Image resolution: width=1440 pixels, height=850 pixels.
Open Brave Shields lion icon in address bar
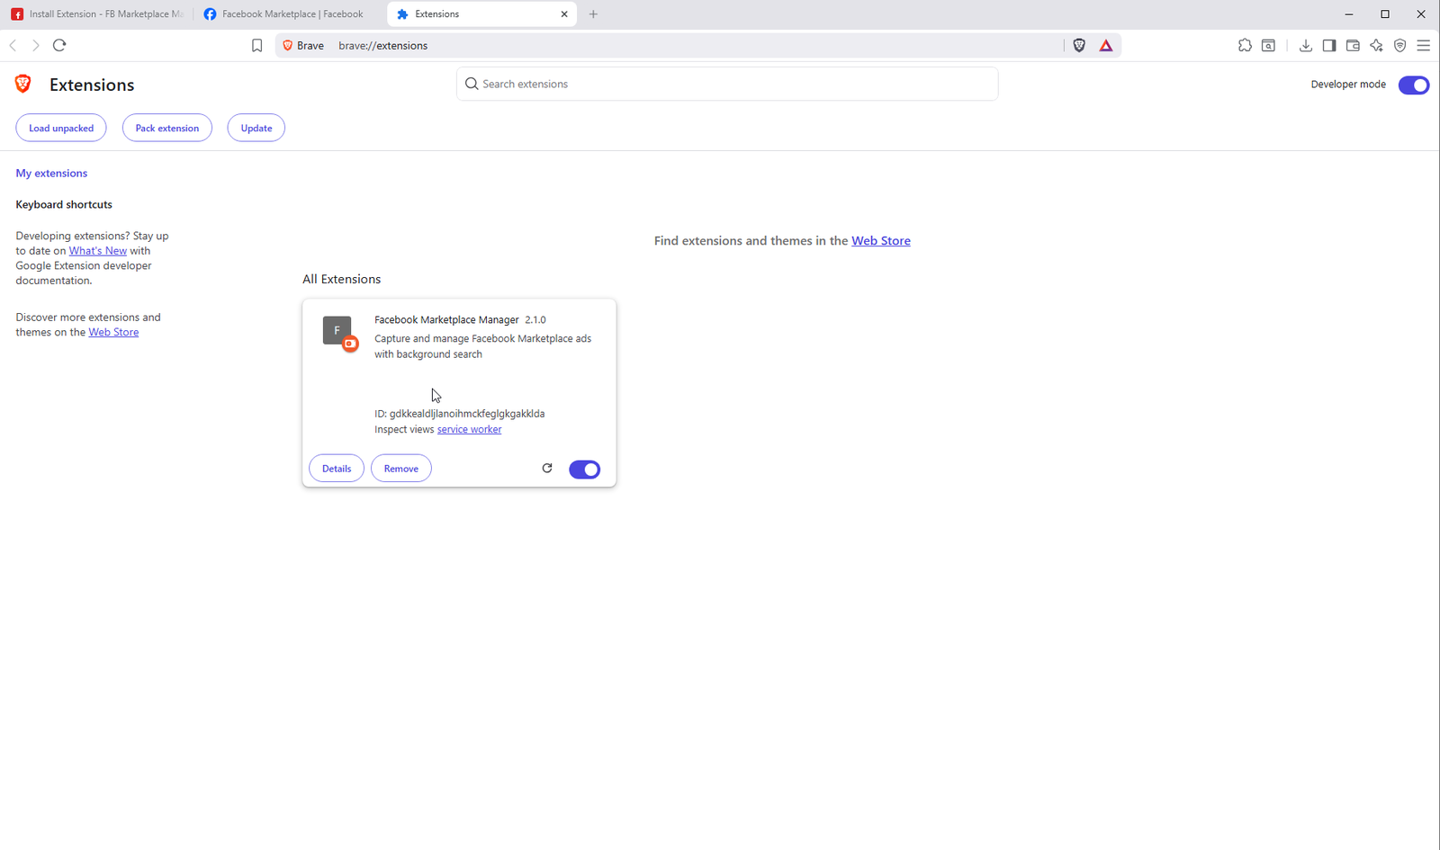[x=1079, y=46]
